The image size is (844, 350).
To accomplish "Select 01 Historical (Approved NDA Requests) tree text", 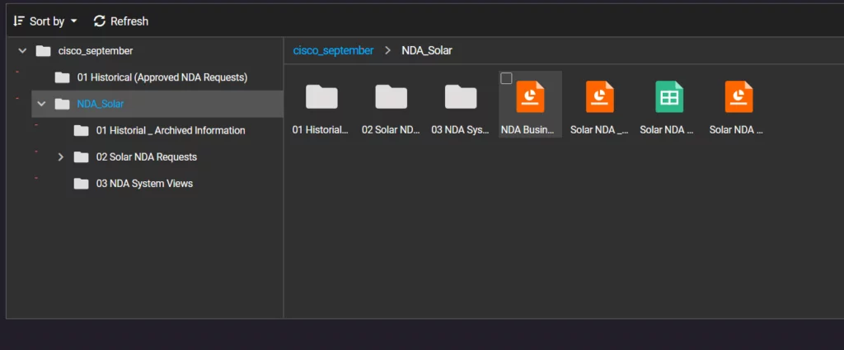I will 162,77.
